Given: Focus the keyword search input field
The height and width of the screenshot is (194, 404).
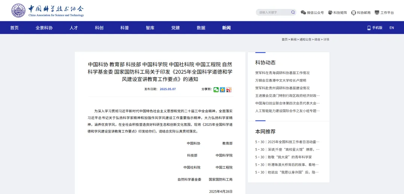Looking at the screenshot, I should tap(273, 12).
